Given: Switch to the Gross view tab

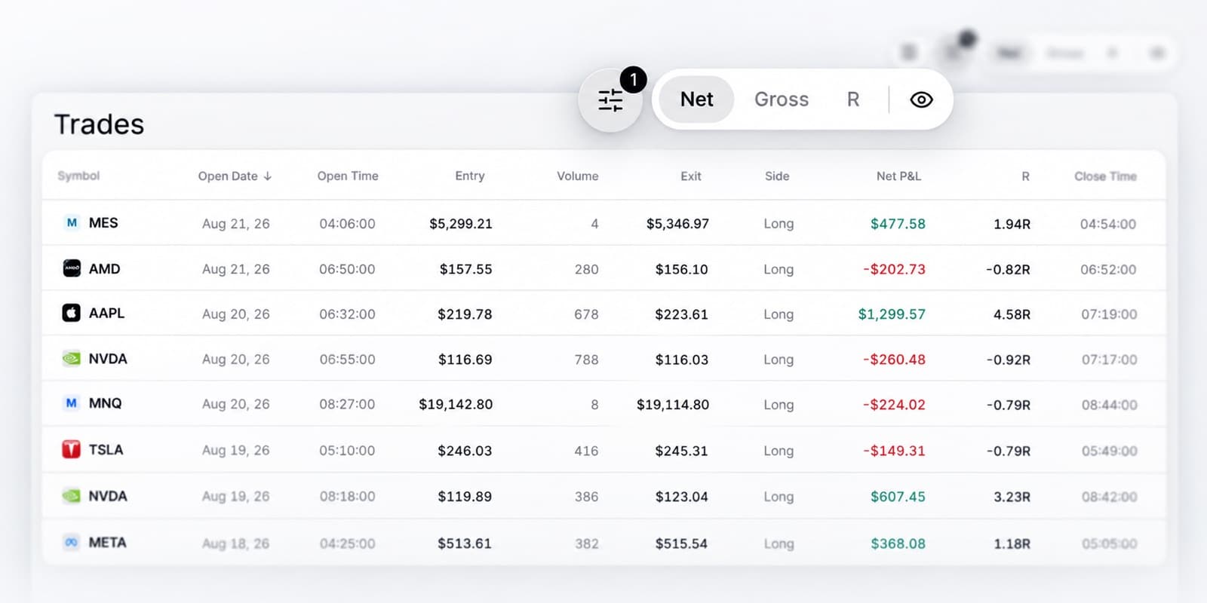Looking at the screenshot, I should (x=782, y=99).
